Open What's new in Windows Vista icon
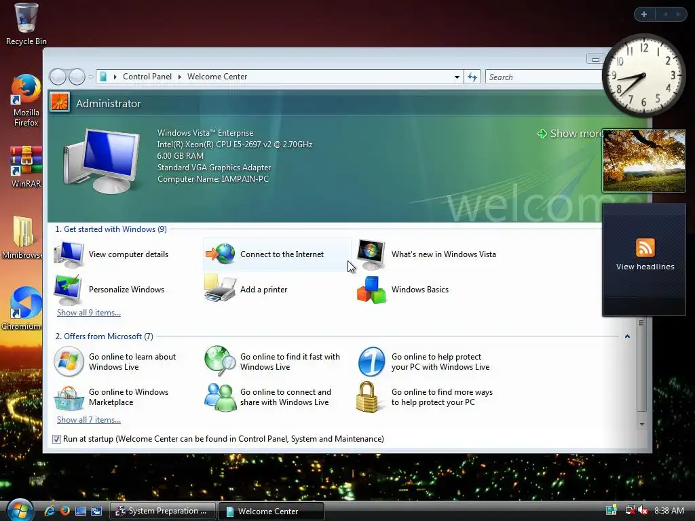 pyautogui.click(x=371, y=254)
